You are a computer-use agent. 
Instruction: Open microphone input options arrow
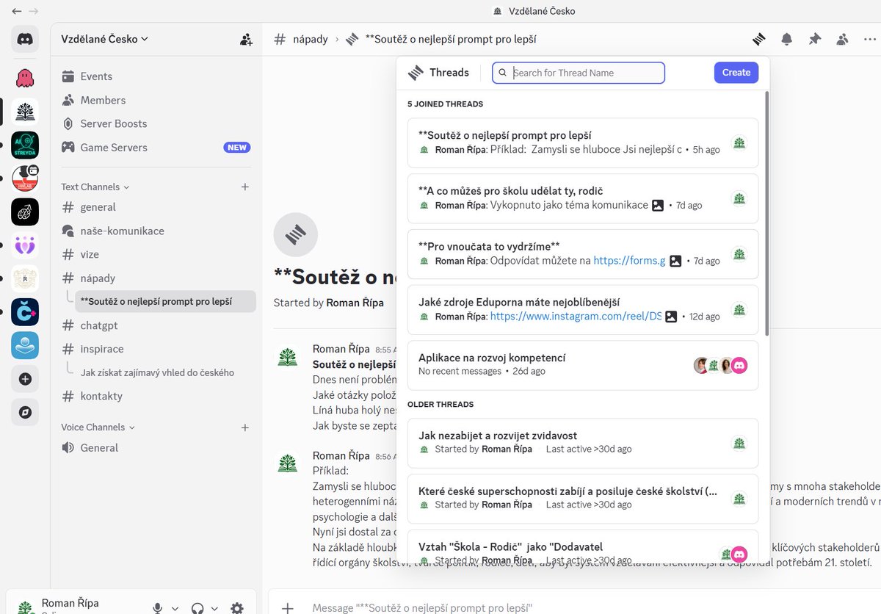click(x=175, y=609)
